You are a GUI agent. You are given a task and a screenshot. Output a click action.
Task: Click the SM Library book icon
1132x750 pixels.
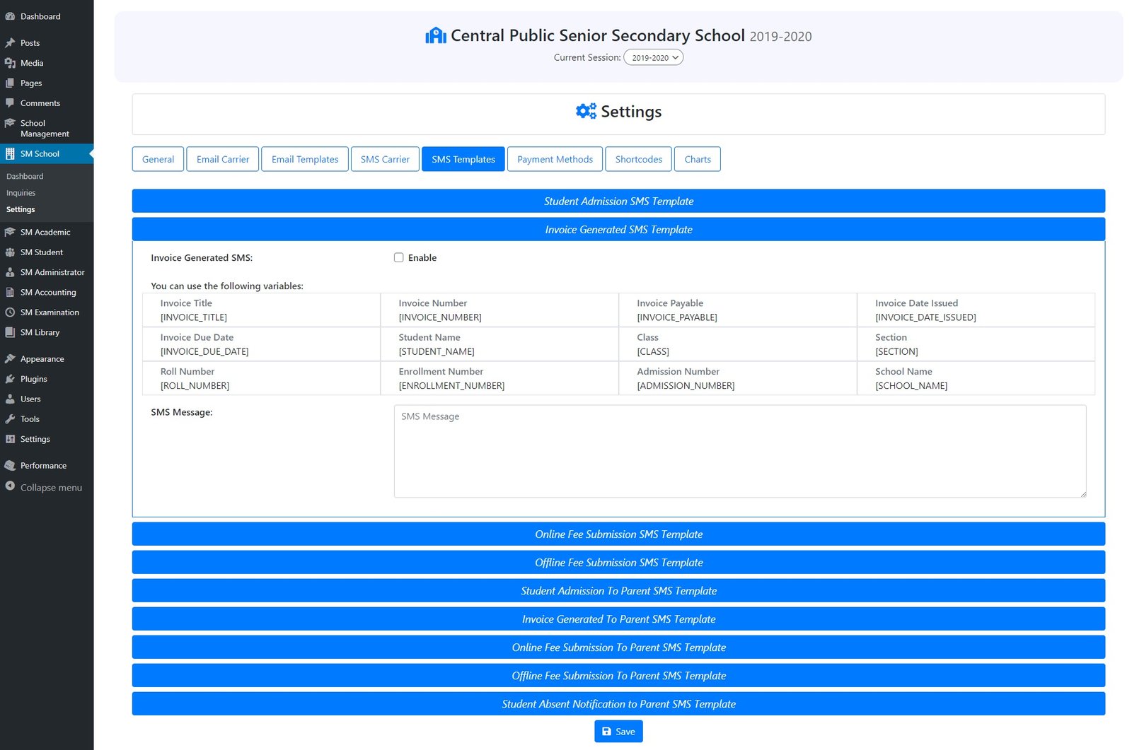click(x=10, y=332)
